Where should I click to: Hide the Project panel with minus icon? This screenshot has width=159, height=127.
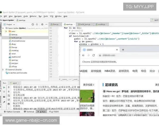click(x=46, y=24)
